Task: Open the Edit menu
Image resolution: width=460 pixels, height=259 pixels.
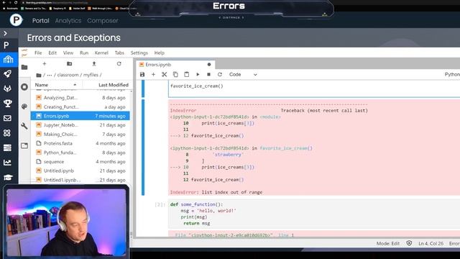Action: click(52, 53)
